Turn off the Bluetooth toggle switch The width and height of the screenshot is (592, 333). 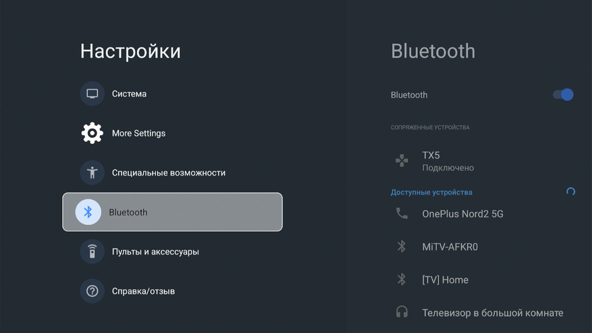pyautogui.click(x=563, y=95)
